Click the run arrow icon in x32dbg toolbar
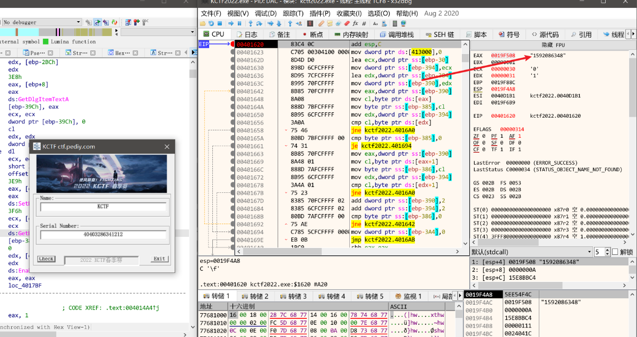 pos(231,24)
